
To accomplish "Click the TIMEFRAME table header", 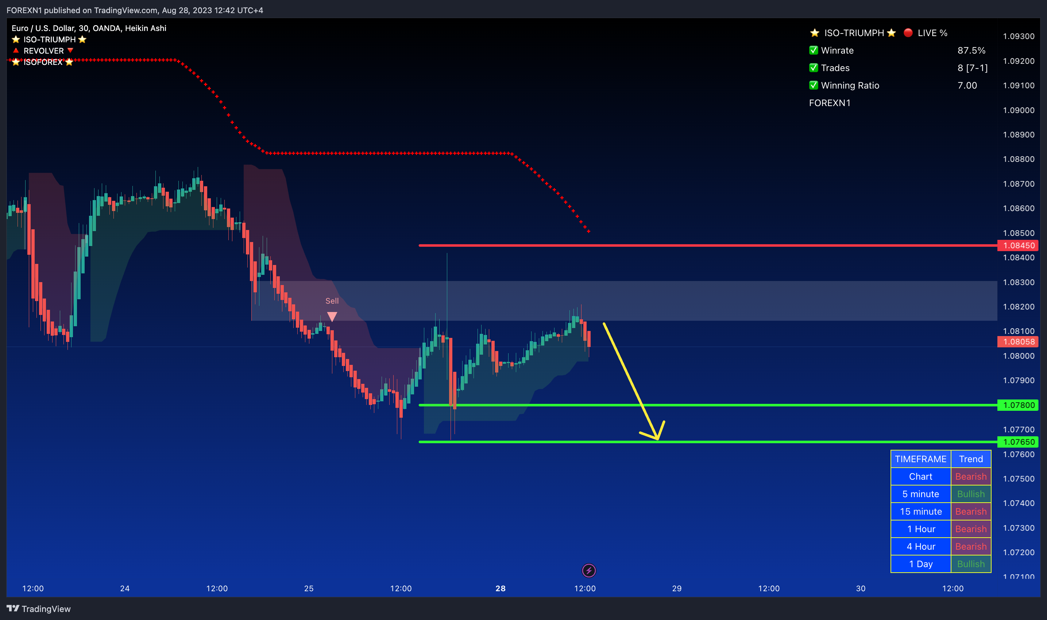I will click(x=921, y=459).
